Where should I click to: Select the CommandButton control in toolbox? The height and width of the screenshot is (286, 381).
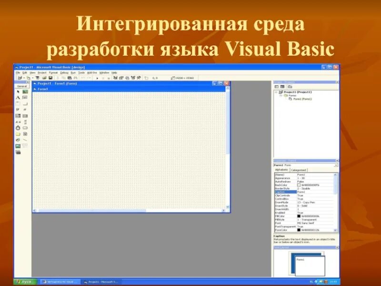(25, 103)
